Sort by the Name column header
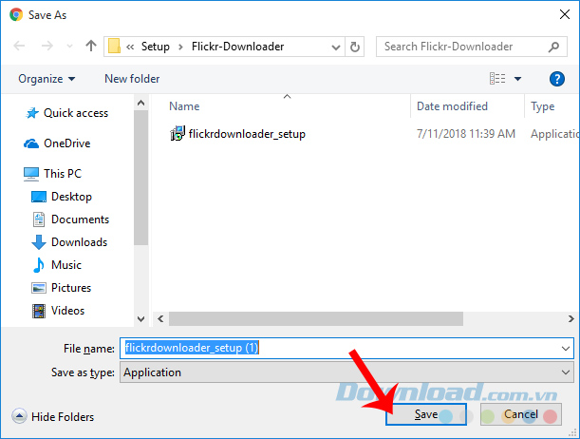This screenshot has width=580, height=439. point(184,106)
